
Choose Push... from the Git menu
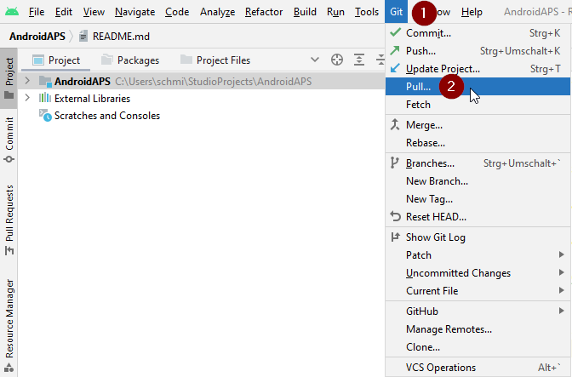click(478, 51)
